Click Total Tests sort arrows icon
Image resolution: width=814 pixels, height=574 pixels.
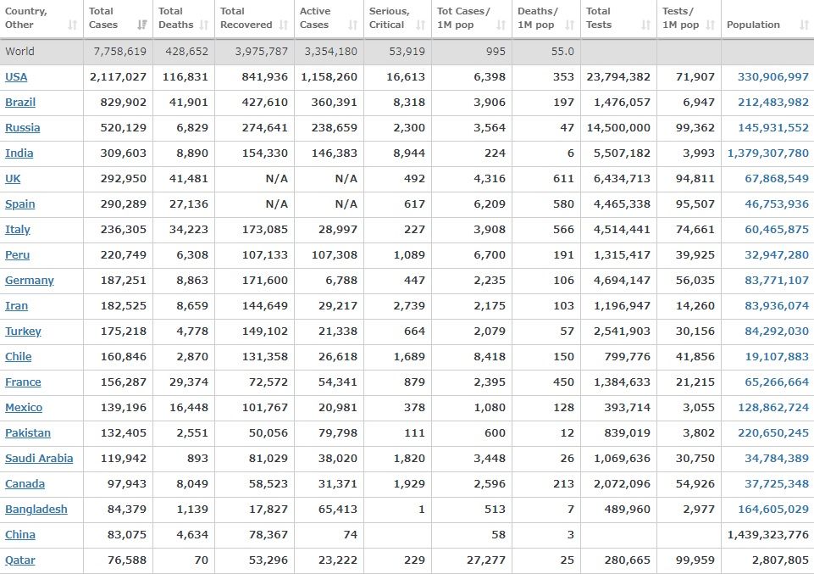(x=646, y=25)
